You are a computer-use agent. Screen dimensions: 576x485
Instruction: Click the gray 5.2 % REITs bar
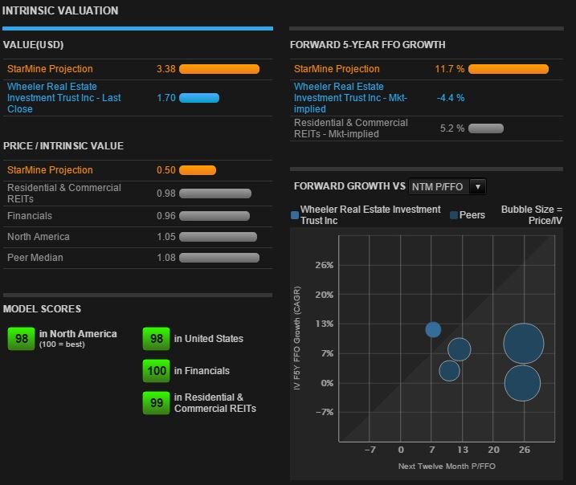[x=486, y=128]
